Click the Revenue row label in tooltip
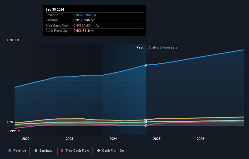Viewport: 249px width, 159px height. pyautogui.click(x=52, y=15)
